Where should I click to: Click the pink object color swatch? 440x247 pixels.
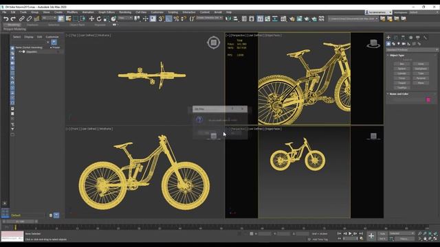pos(428,99)
